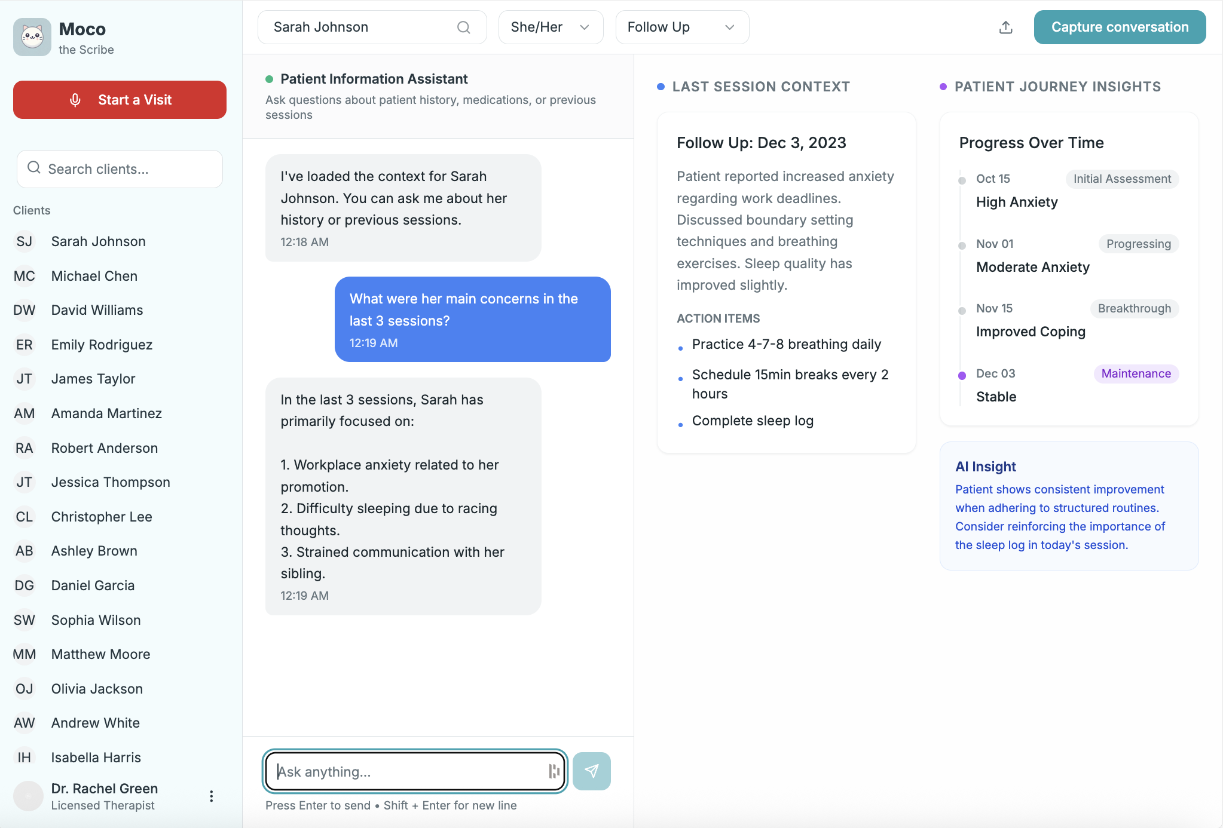Click the Moco the Scribe cat logo

32,36
